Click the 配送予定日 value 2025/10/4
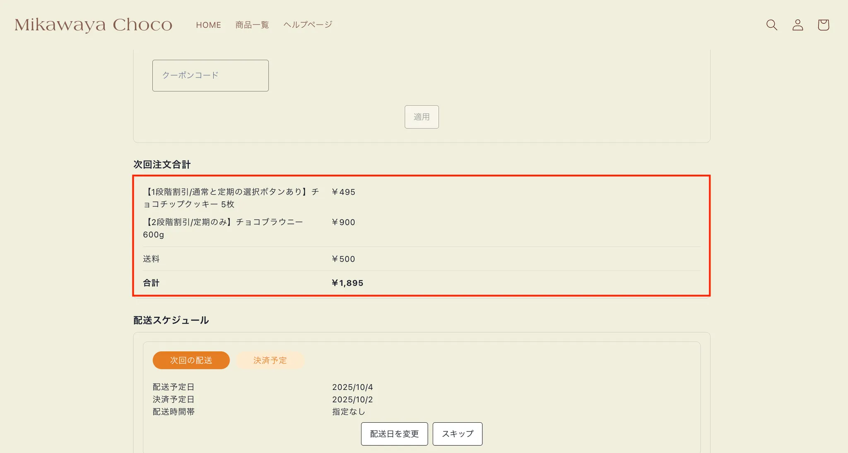This screenshot has height=453, width=848. click(x=352, y=387)
